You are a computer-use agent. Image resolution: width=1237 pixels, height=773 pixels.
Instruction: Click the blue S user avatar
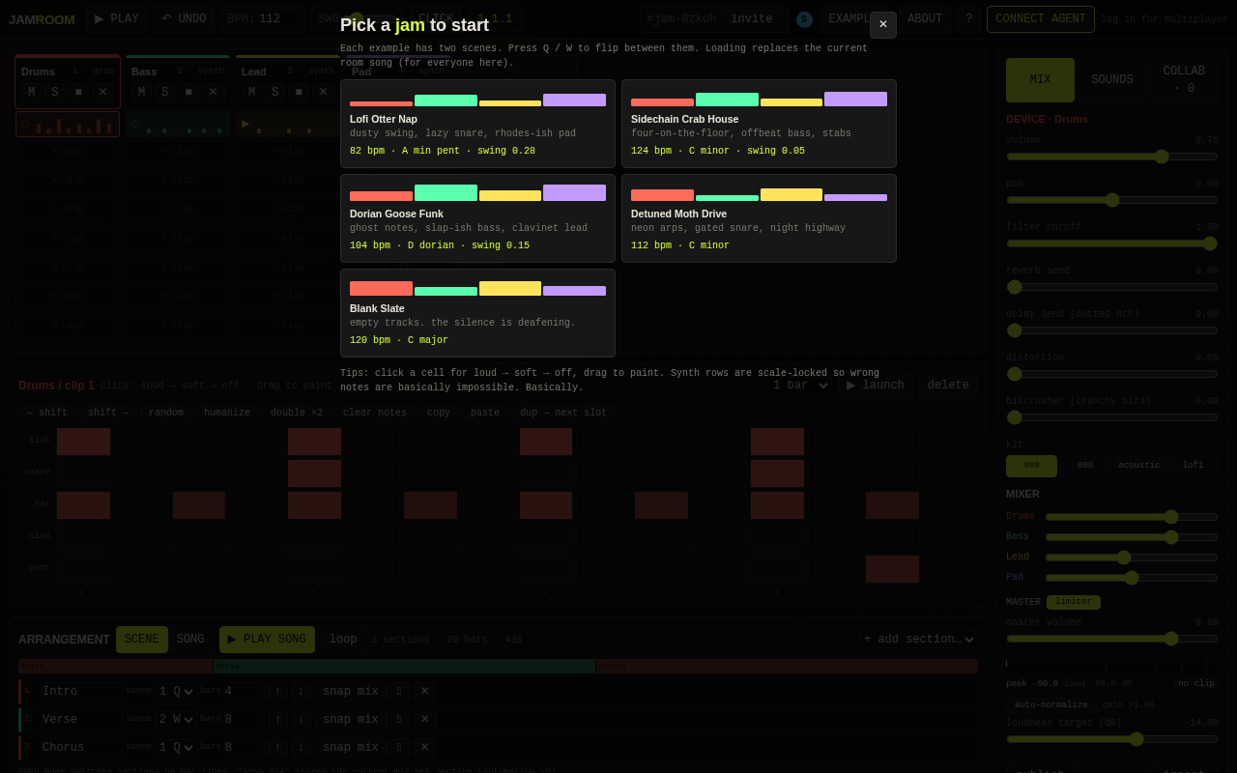coord(804,19)
